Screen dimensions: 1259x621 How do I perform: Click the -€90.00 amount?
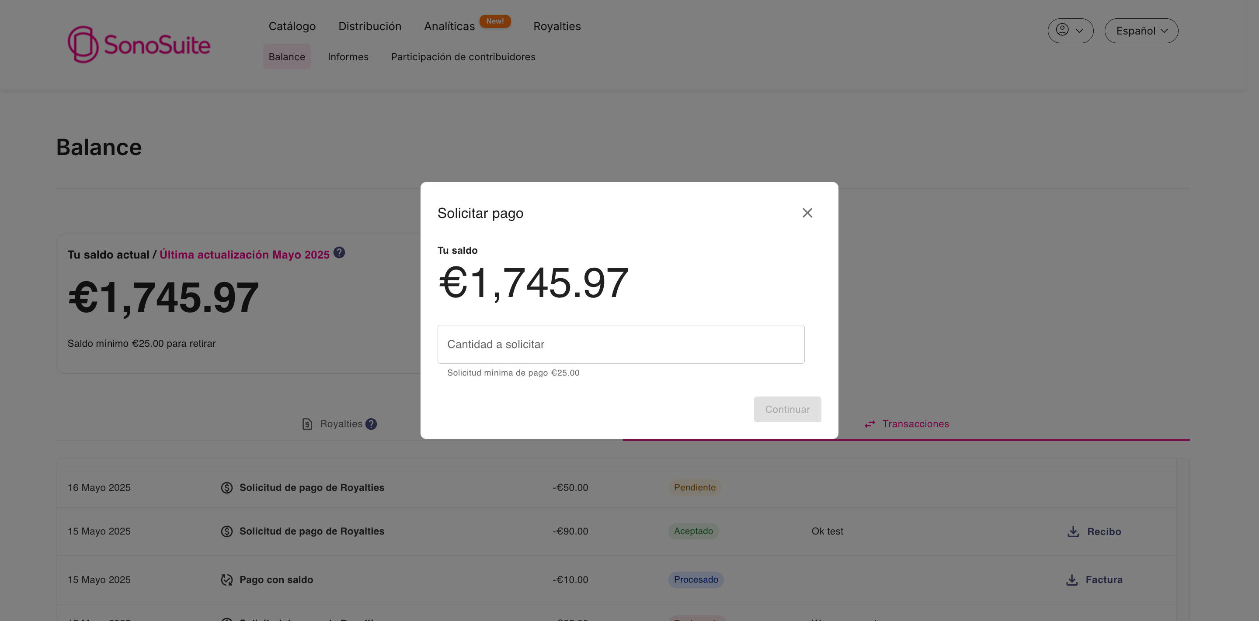tap(570, 531)
